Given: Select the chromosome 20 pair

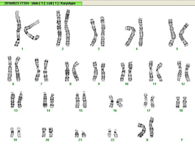Looking at the screenshot, I should point(47,132).
